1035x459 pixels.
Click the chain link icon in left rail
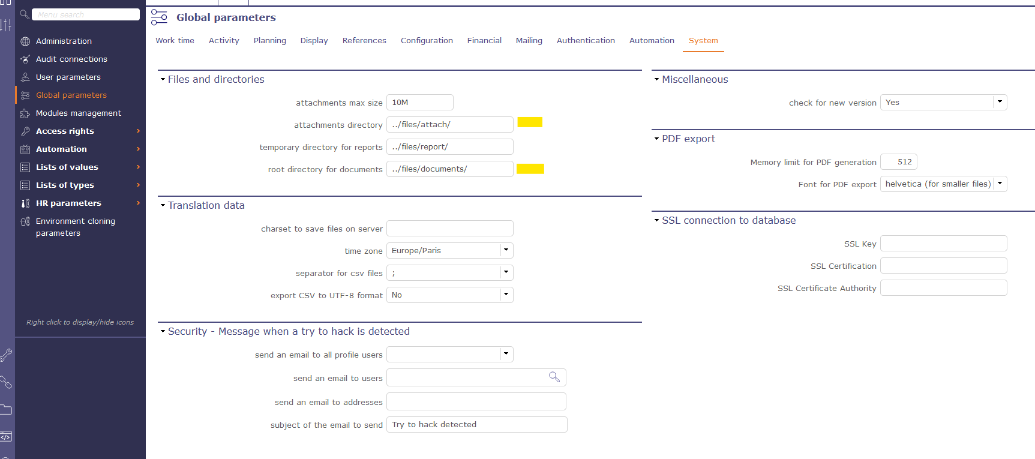coord(6,382)
